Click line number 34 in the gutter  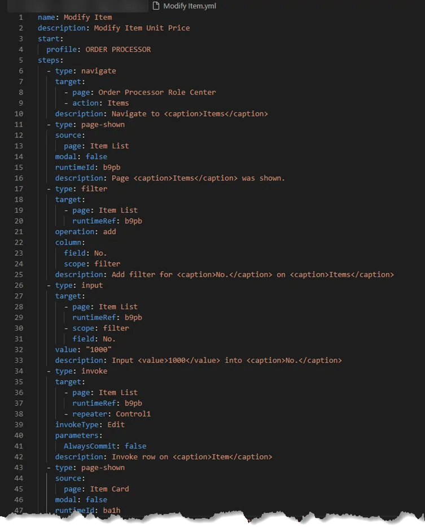(x=19, y=371)
